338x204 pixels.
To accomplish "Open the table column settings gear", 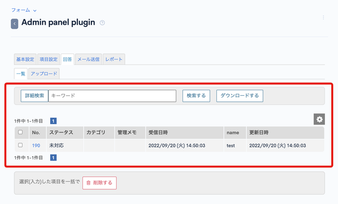I will pyautogui.click(x=319, y=119).
